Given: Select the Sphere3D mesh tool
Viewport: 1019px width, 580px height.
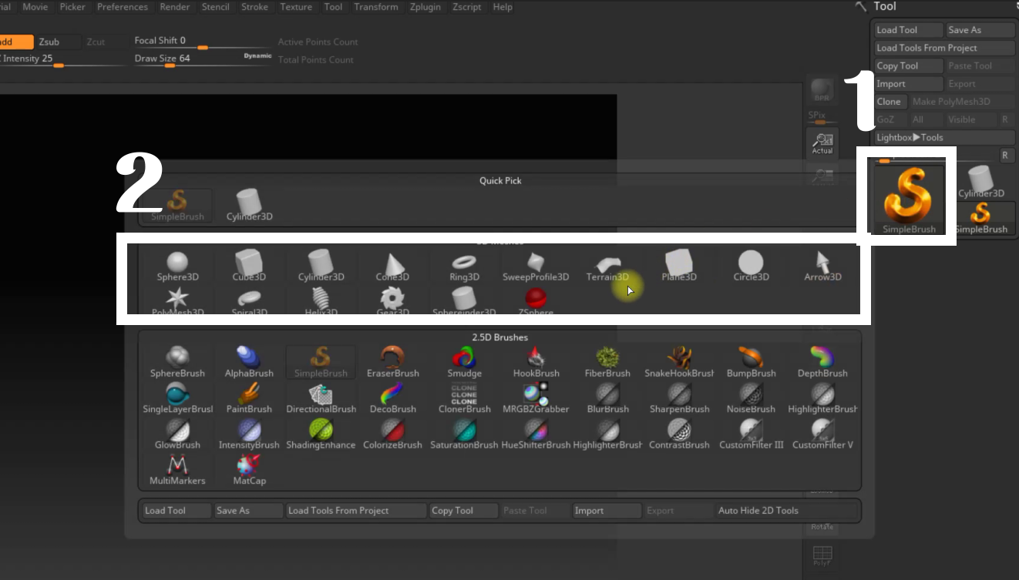Looking at the screenshot, I should point(177,266).
